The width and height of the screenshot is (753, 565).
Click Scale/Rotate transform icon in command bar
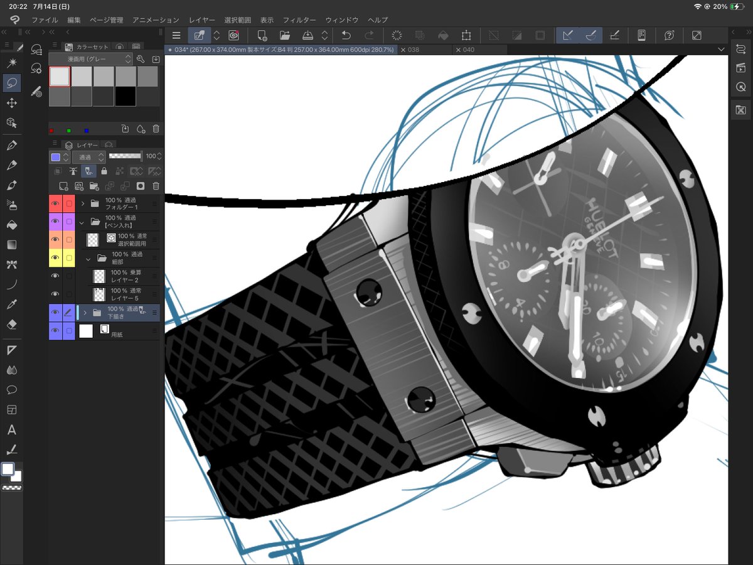click(x=466, y=36)
